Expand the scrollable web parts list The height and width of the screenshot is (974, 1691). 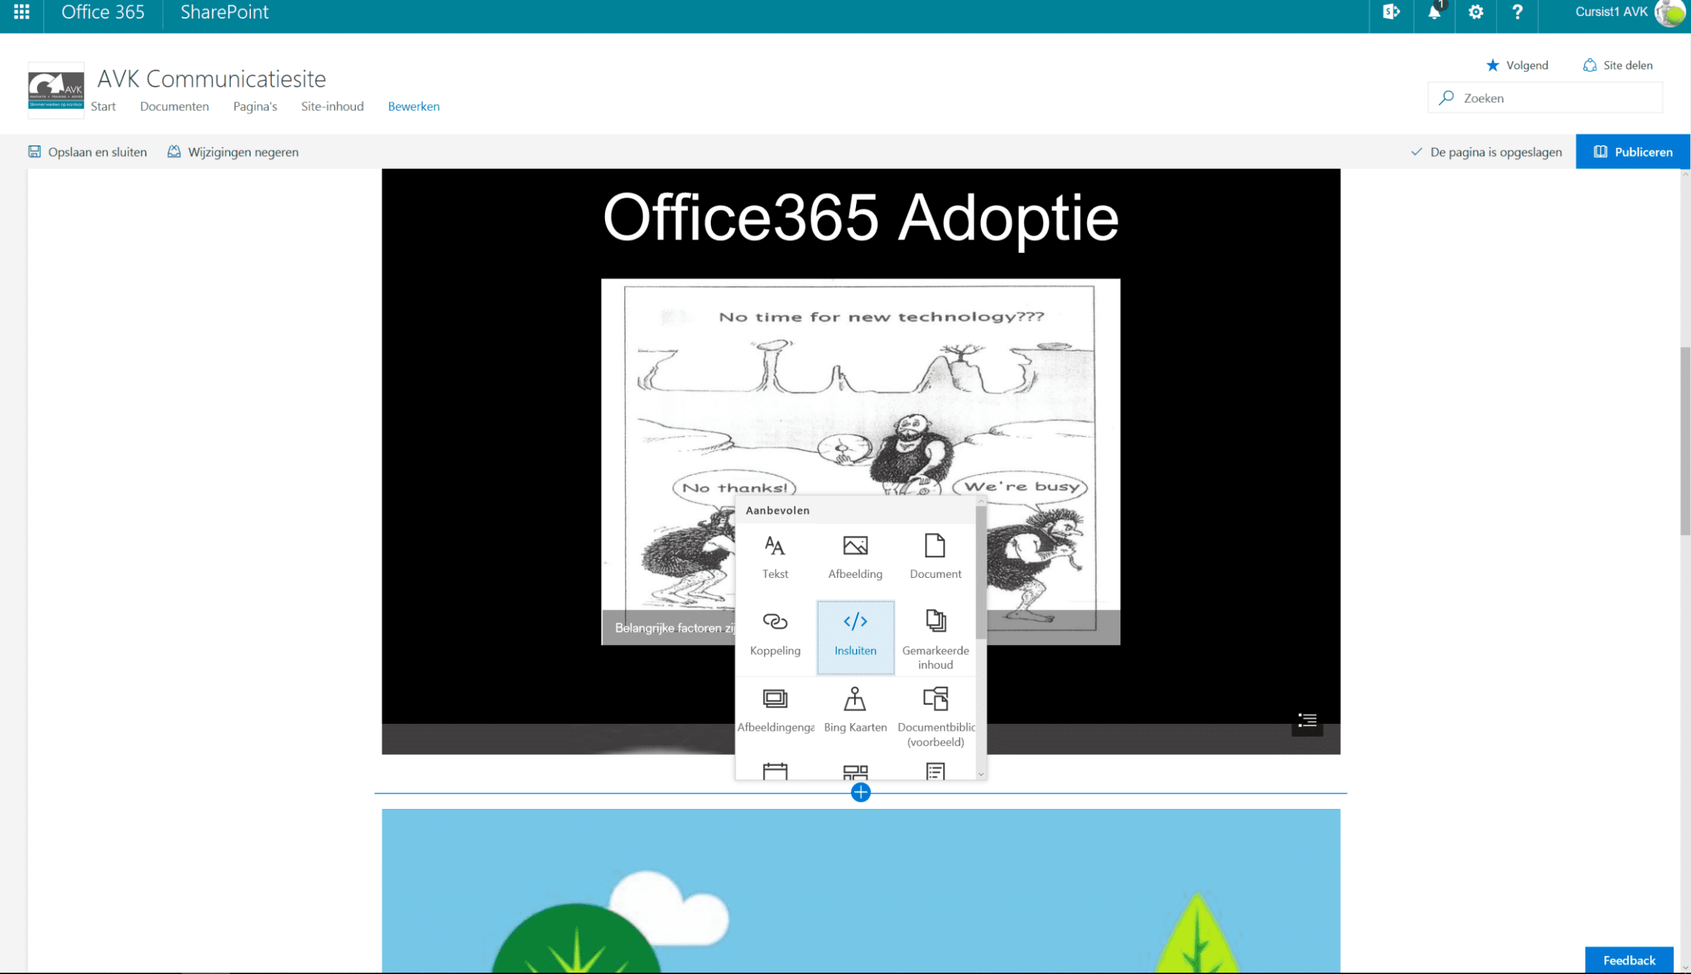(982, 775)
